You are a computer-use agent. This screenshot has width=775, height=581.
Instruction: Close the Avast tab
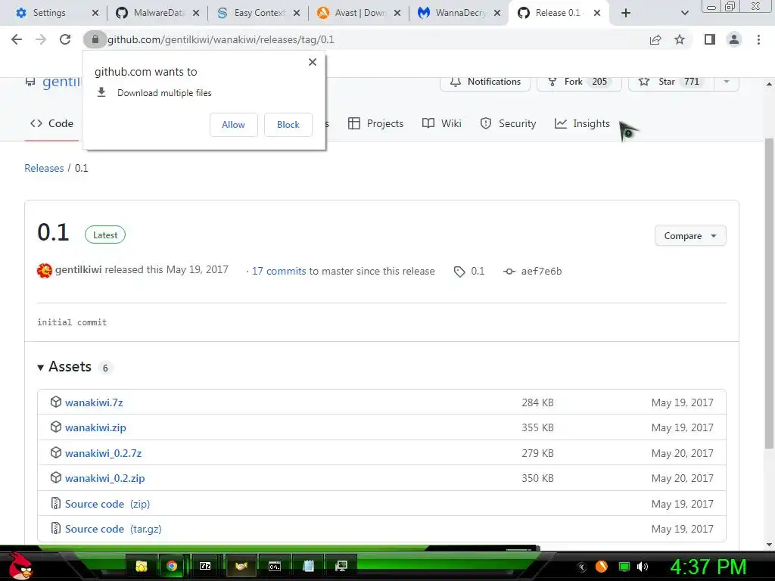[397, 13]
